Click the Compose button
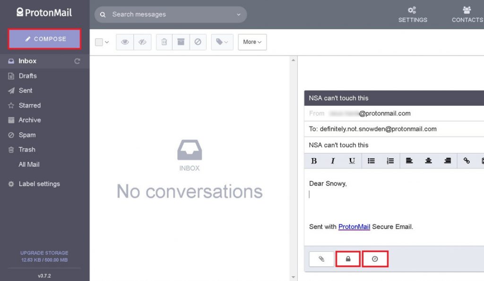Image resolution: width=484 pixels, height=281 pixels. point(44,39)
